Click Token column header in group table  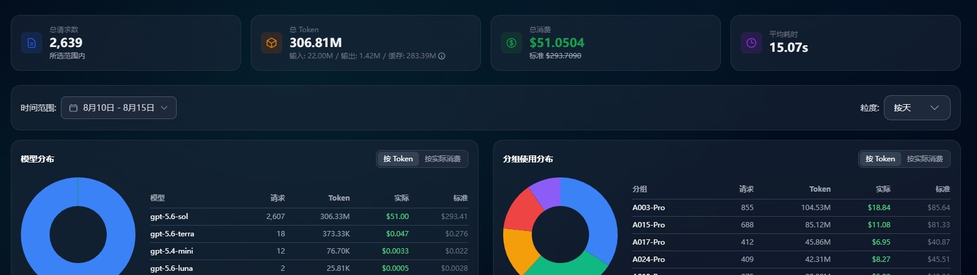(820, 189)
